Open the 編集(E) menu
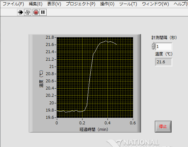Image resolution: width=188 pixels, height=147 pixels. (x=35, y=4)
